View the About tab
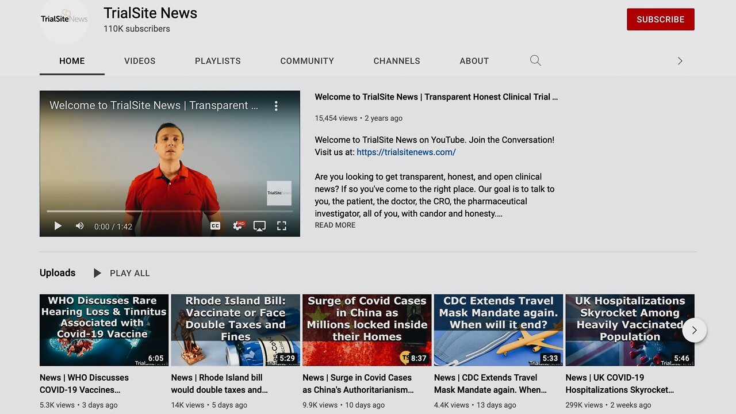Viewport: 736px width, 414px height. pos(474,61)
